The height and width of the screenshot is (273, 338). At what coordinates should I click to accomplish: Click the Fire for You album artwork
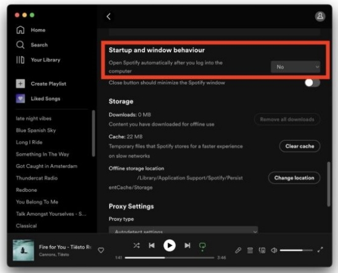point(23,250)
